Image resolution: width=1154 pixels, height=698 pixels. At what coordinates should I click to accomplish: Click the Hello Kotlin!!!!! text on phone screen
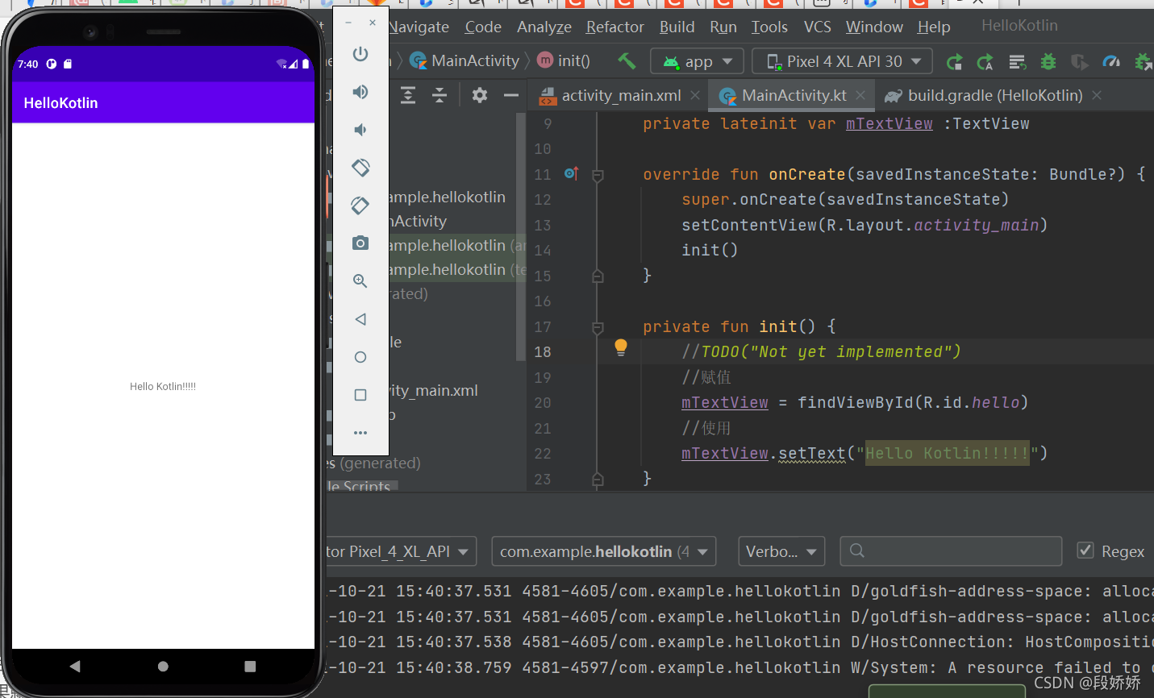click(x=163, y=387)
